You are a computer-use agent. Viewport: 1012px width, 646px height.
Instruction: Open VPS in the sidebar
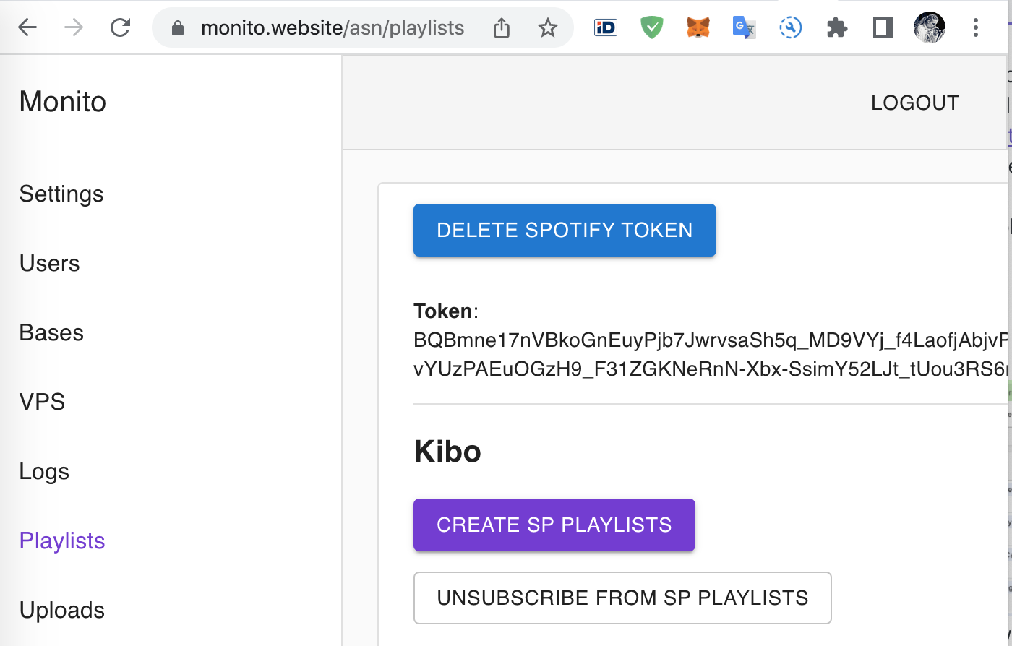(43, 402)
